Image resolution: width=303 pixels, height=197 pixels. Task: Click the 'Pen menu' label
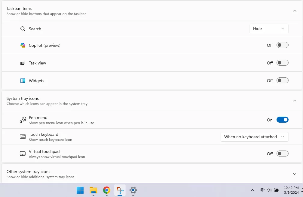pyautogui.click(x=38, y=118)
